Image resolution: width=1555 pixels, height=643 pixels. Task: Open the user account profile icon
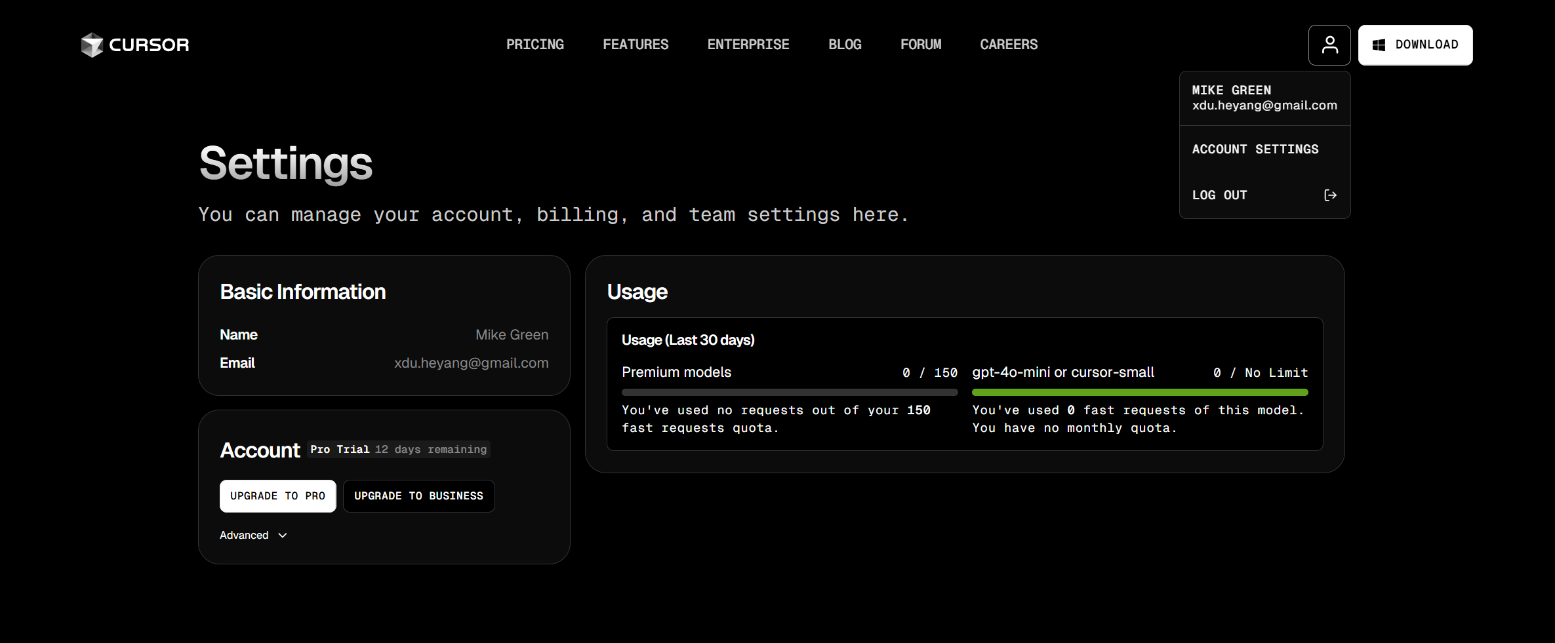click(1329, 45)
